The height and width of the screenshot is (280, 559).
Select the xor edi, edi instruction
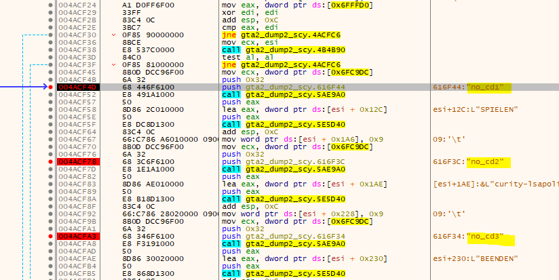(x=250, y=12)
